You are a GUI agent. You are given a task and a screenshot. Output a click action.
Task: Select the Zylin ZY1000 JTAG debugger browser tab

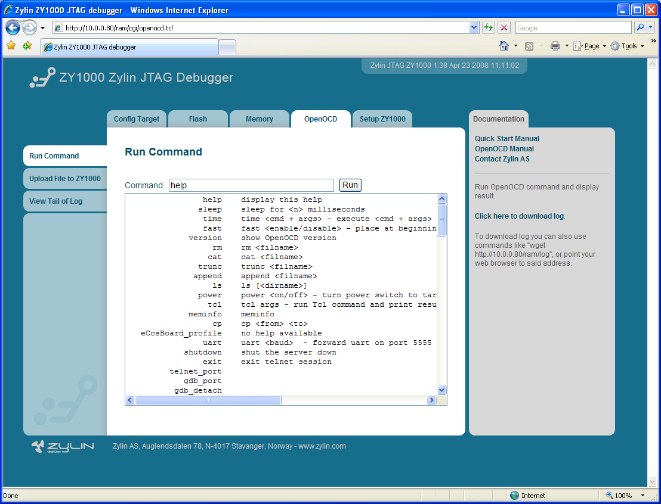[x=130, y=46]
